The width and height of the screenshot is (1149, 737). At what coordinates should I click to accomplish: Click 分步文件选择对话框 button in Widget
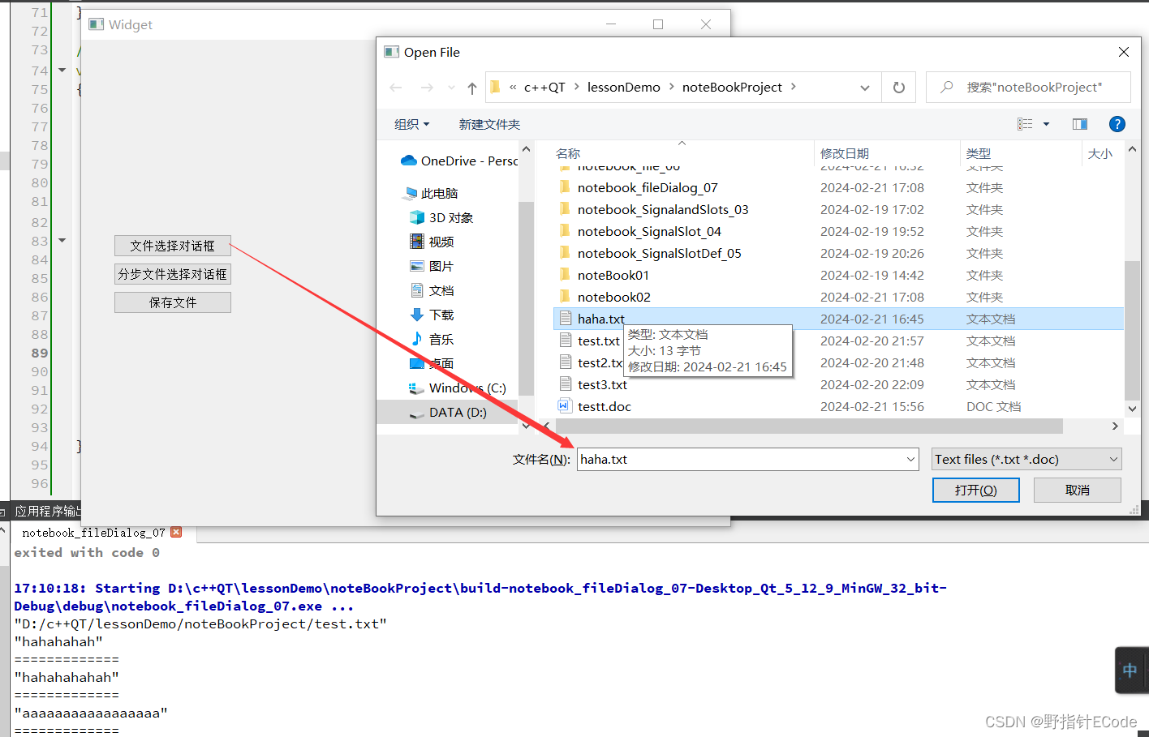pos(173,274)
